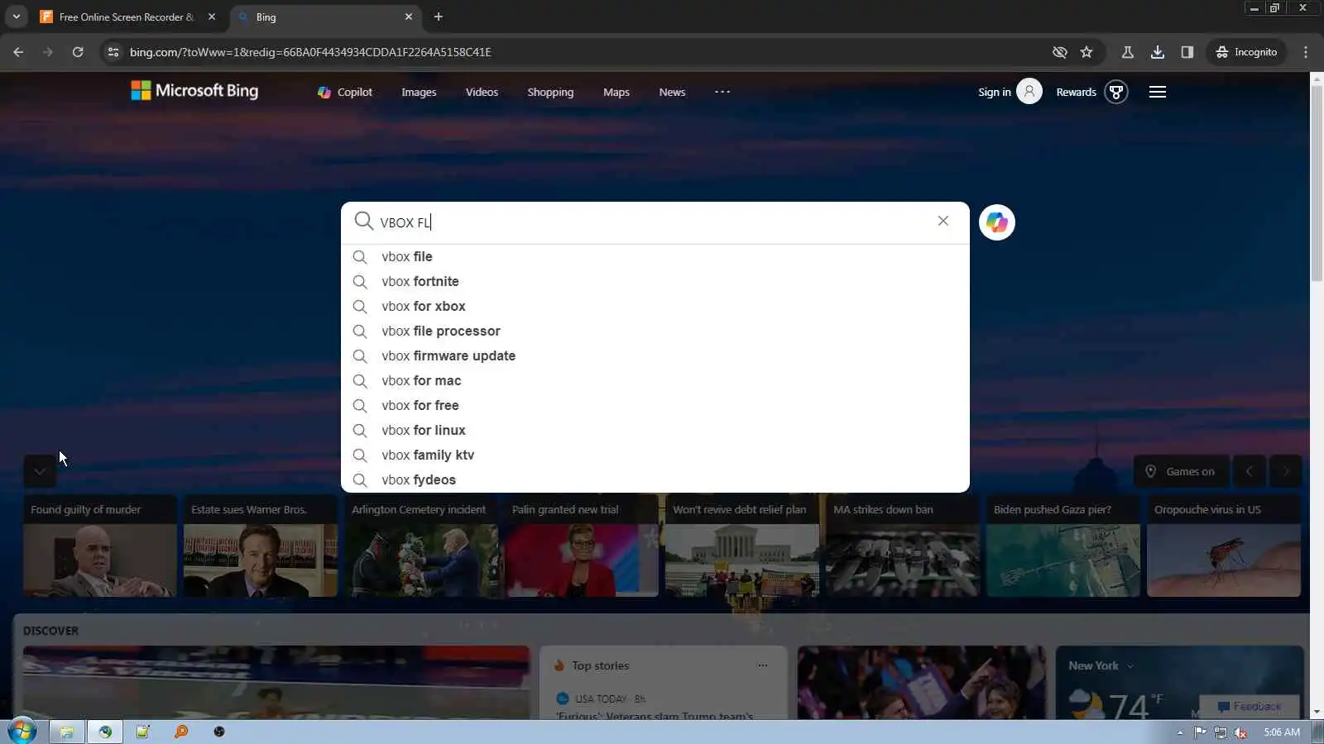Go to Images in Bing nav

pos(419,93)
